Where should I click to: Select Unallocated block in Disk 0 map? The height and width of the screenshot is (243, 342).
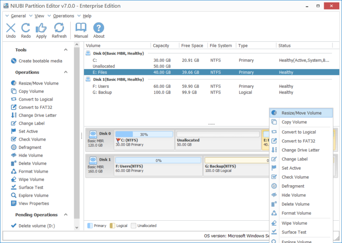coord(218,140)
